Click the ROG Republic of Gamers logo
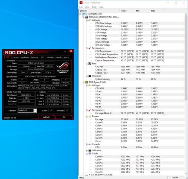The height and width of the screenshot is (179, 188). [x=63, y=68]
